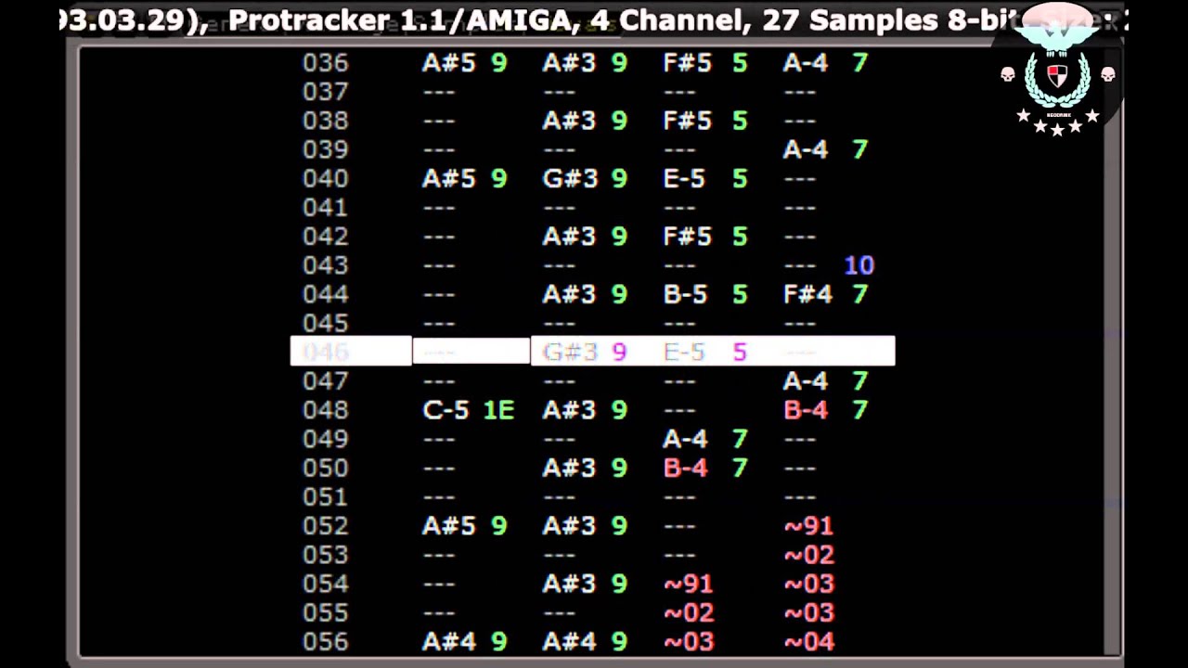
Task: Click A#5 note in row 052
Action: pos(449,526)
